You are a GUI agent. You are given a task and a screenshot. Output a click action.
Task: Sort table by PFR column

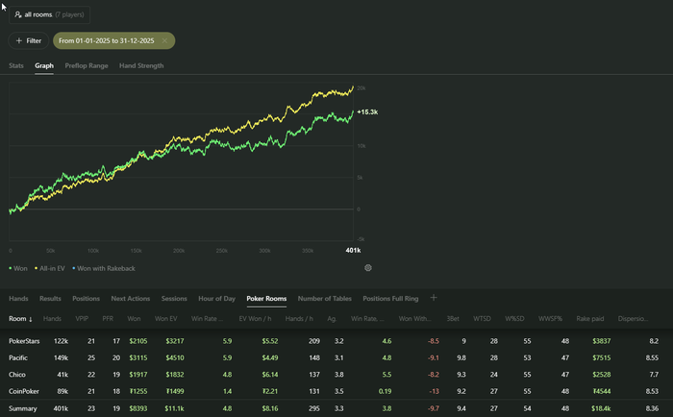(108, 318)
